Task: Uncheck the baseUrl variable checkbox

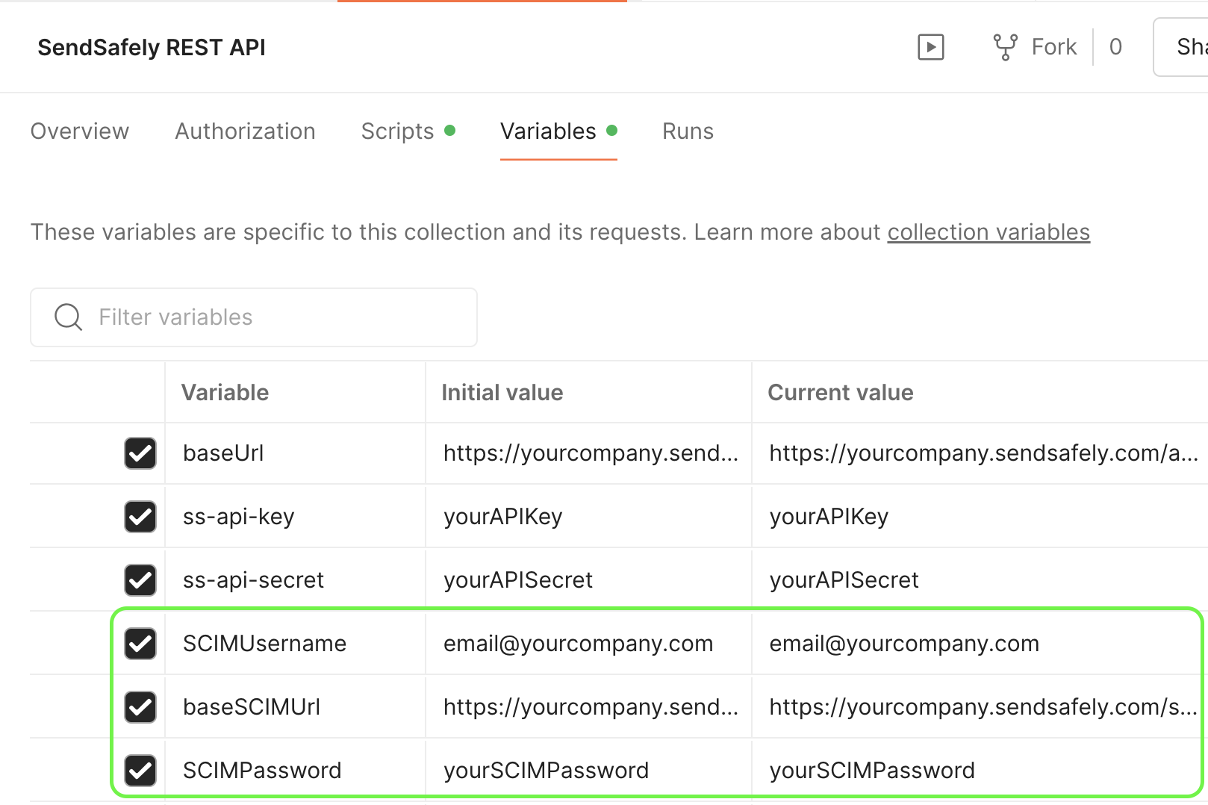Action: 140,453
